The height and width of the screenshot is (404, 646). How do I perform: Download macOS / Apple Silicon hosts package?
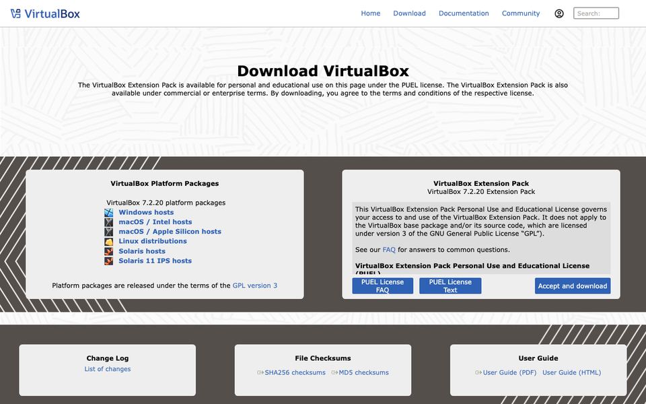coord(170,232)
